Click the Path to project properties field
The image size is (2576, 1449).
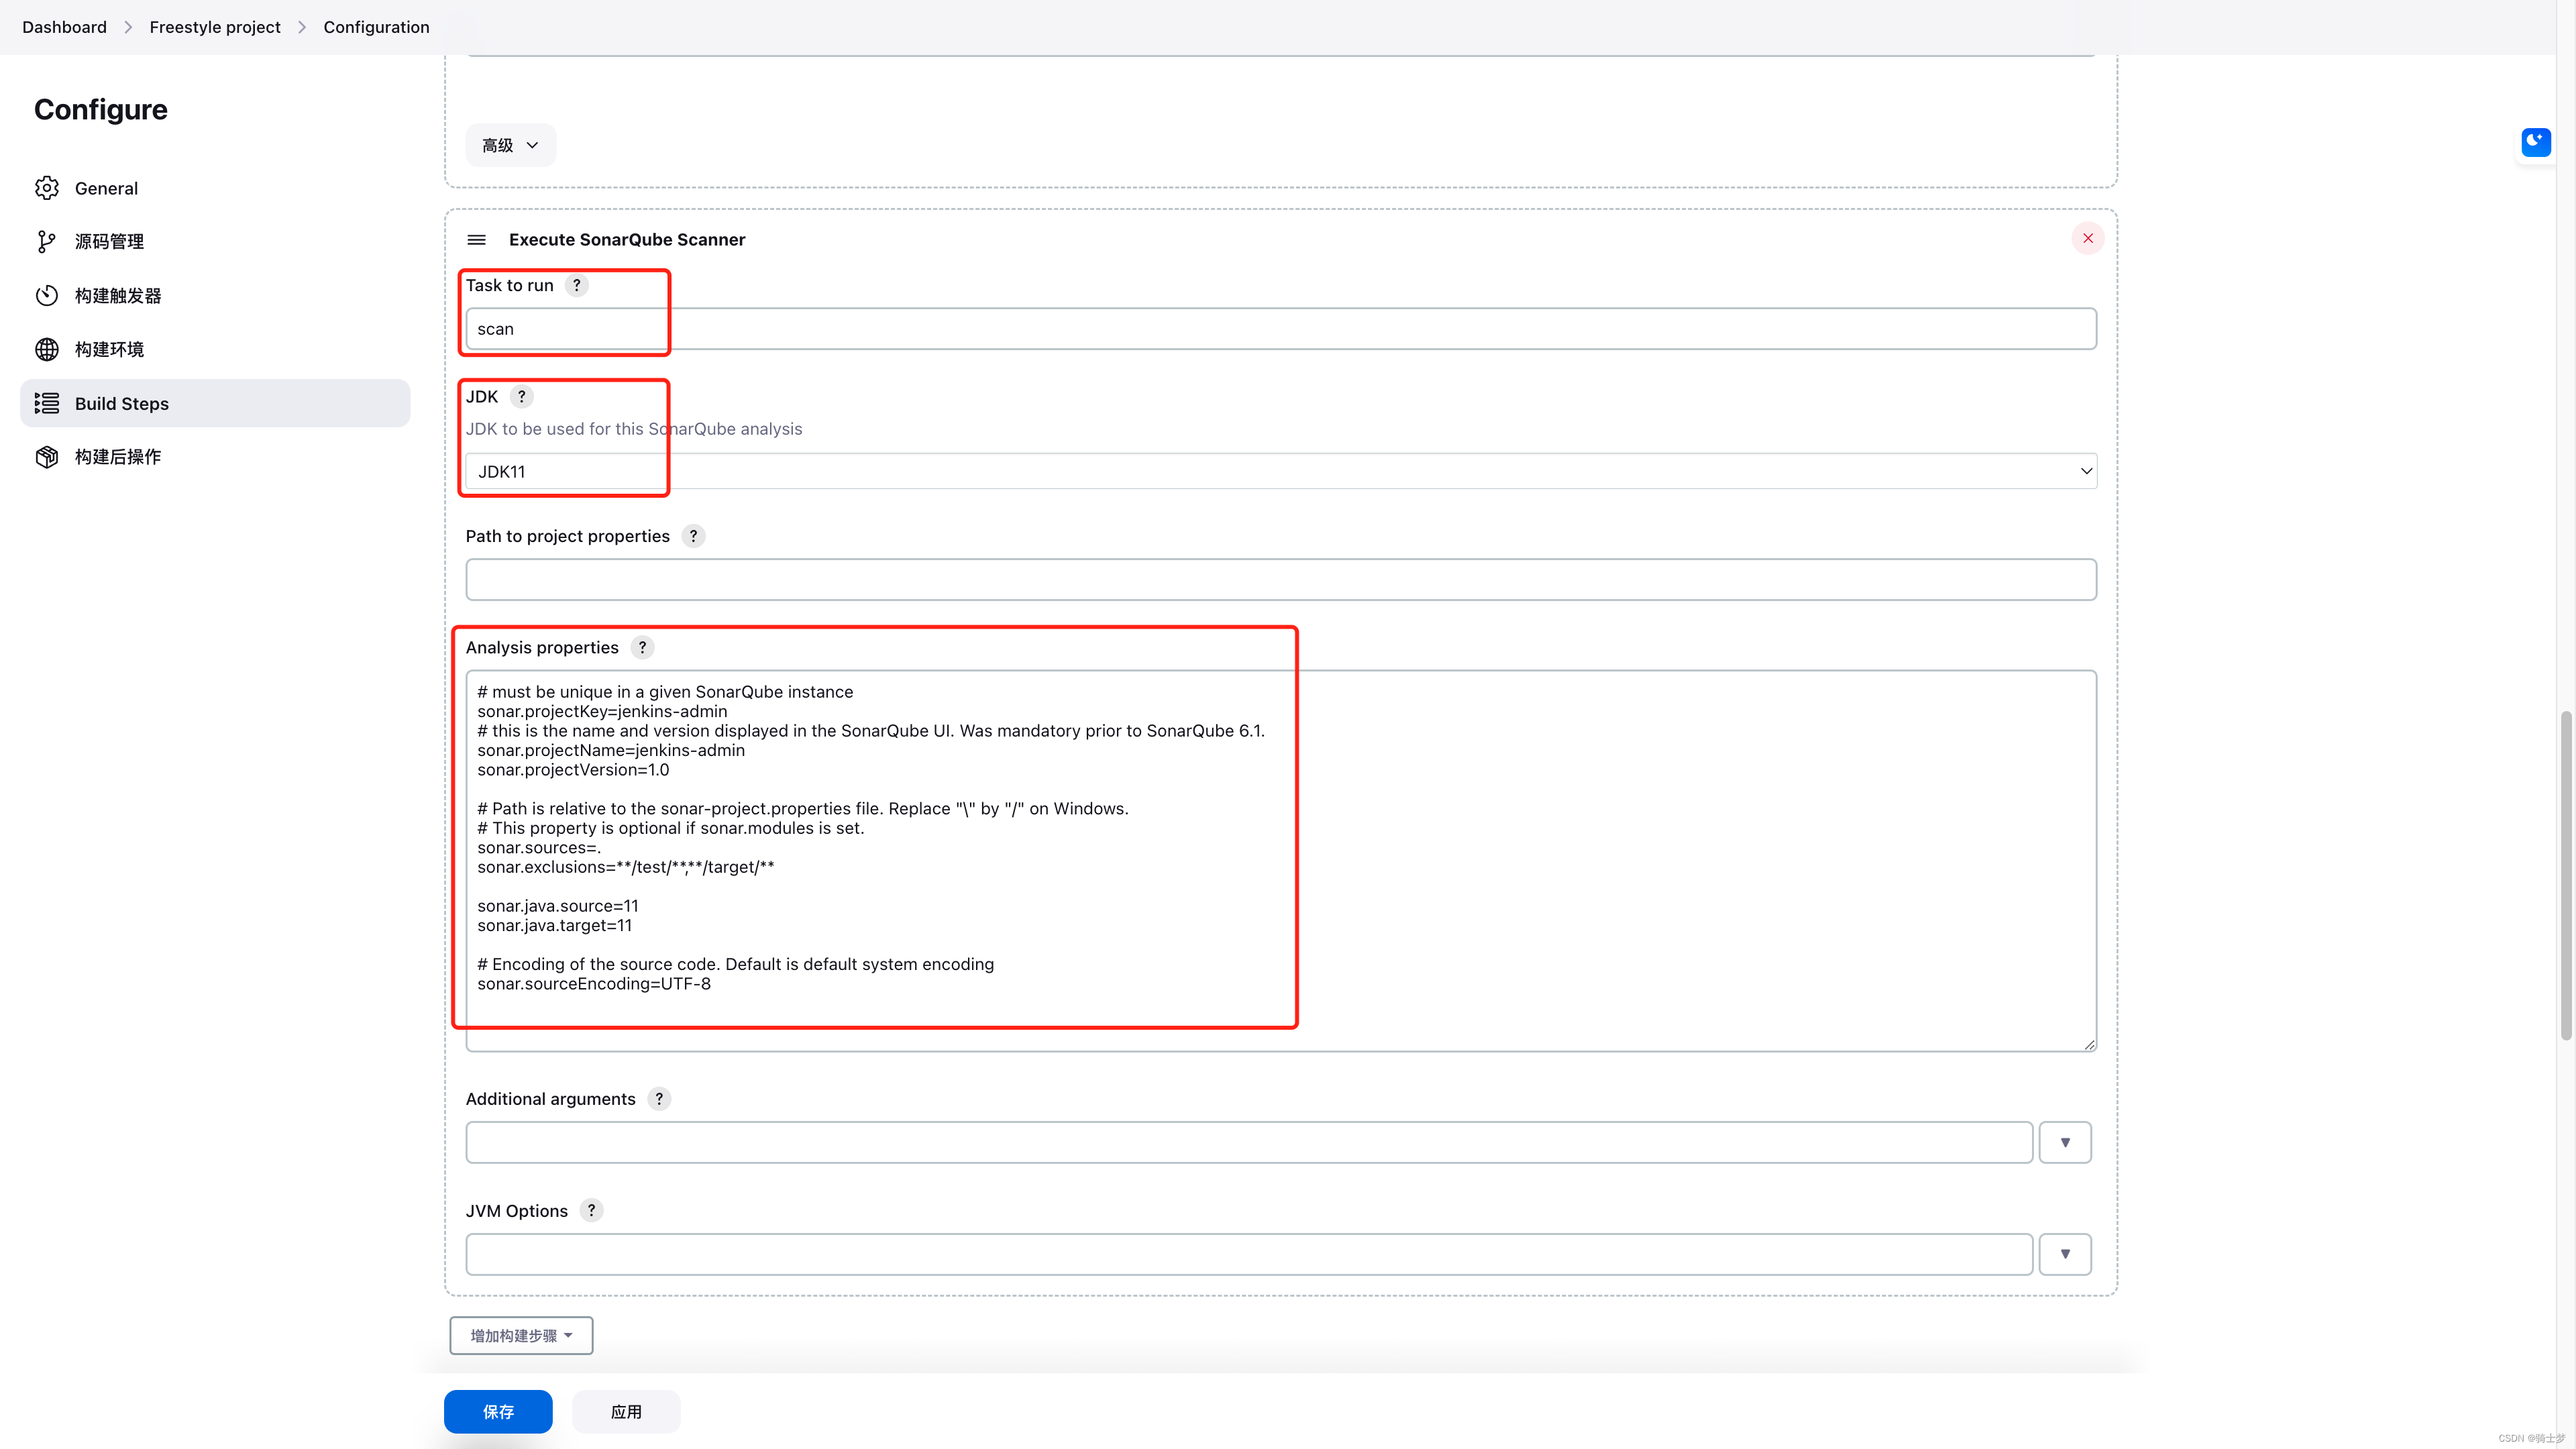coord(1281,580)
